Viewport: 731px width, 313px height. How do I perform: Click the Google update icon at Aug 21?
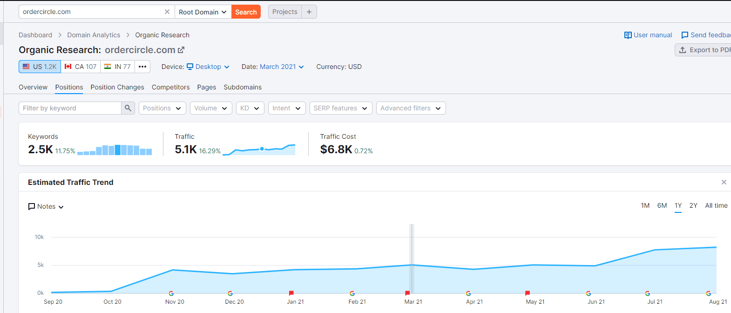click(x=709, y=293)
